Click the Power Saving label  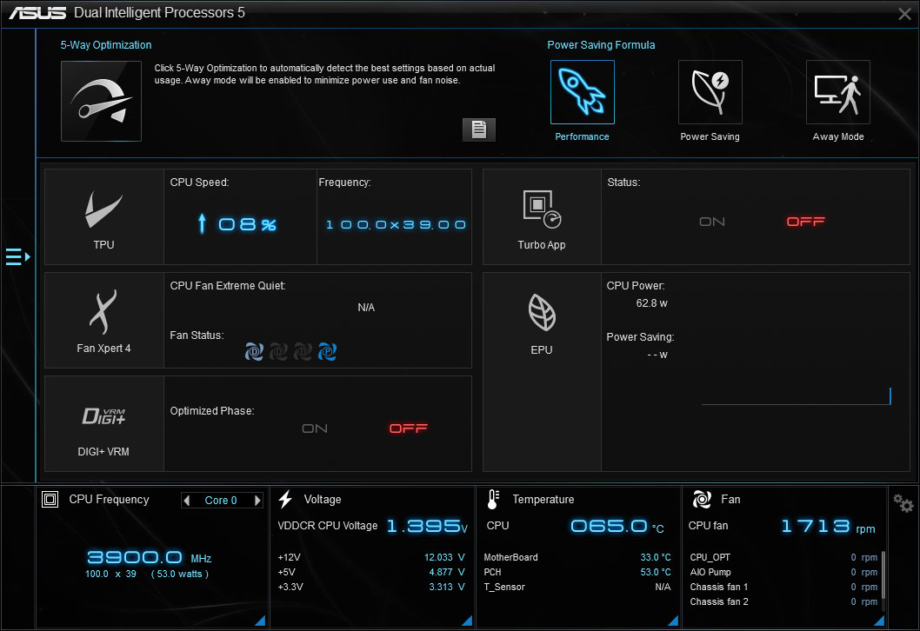pyautogui.click(x=710, y=136)
